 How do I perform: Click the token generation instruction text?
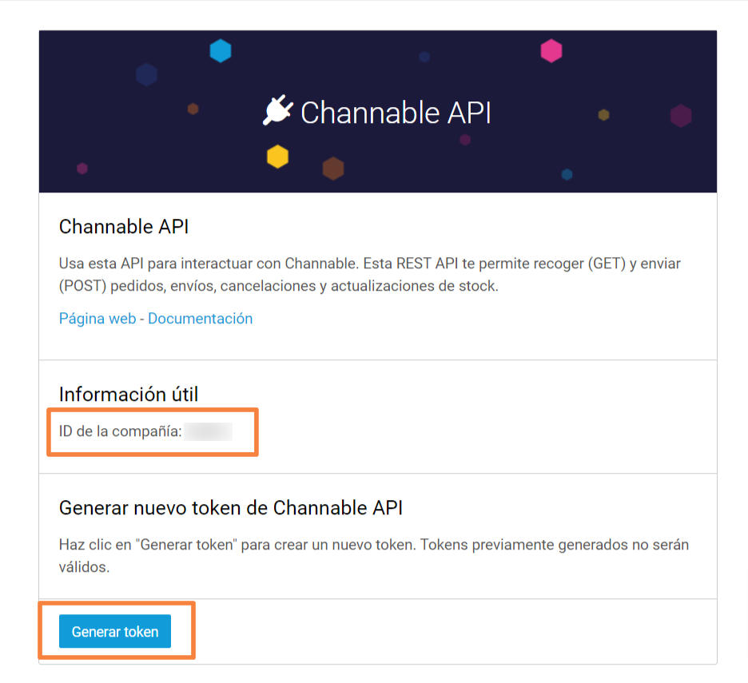[x=373, y=555]
